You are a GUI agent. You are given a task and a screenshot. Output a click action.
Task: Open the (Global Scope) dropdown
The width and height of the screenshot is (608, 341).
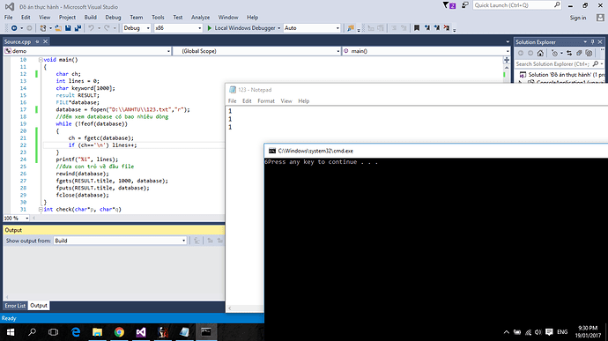point(256,51)
